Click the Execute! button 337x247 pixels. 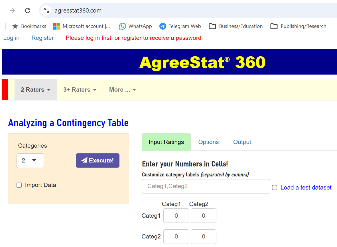pos(98,160)
